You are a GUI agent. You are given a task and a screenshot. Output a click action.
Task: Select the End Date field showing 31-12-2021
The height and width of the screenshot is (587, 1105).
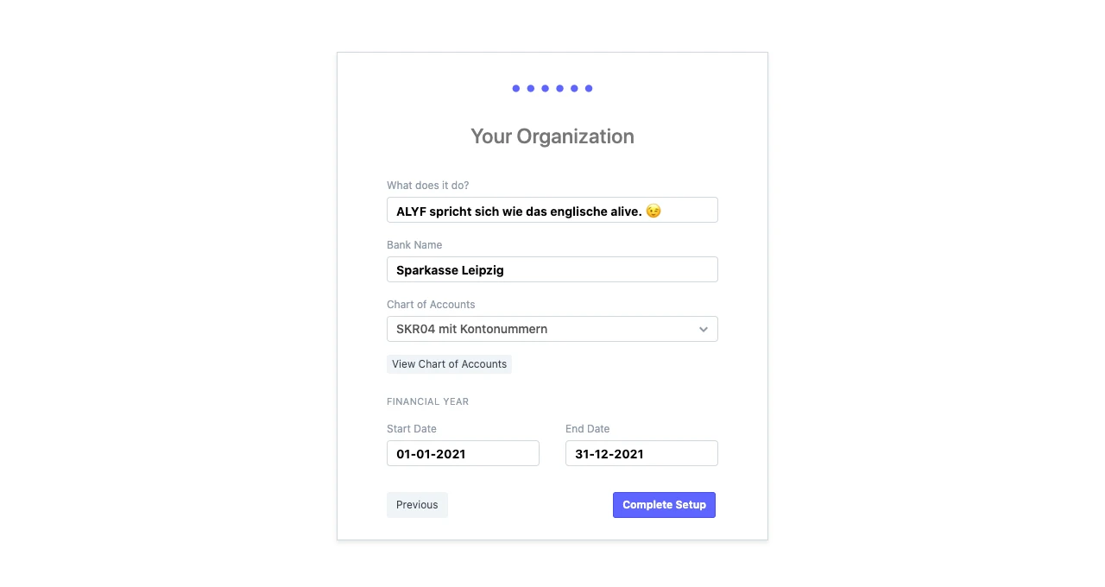pos(641,453)
